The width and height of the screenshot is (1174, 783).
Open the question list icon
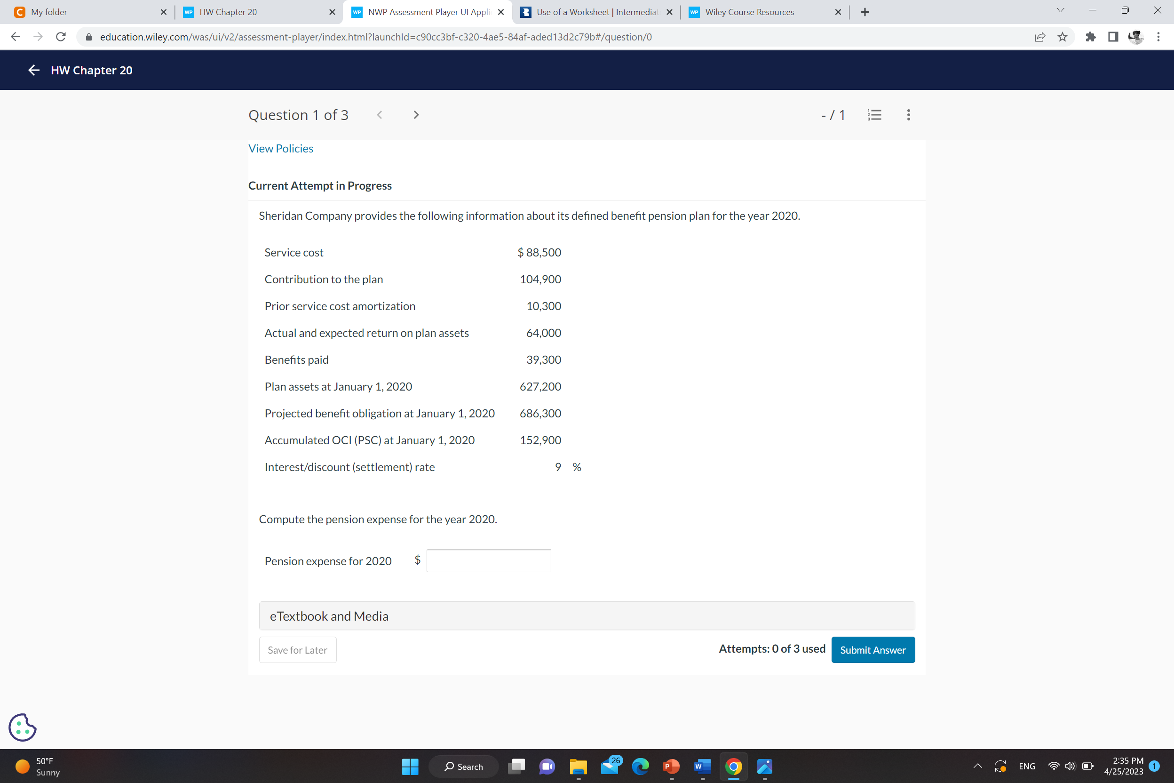[x=874, y=115]
